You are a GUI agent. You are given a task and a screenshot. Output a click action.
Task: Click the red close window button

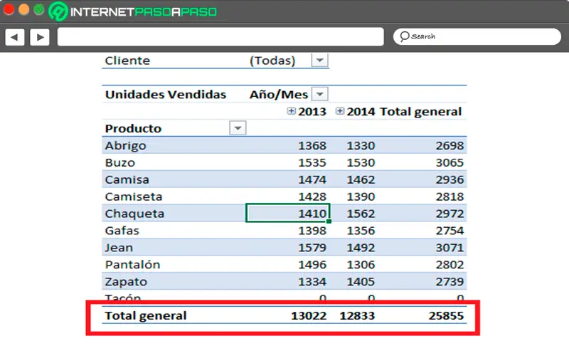tap(9, 9)
